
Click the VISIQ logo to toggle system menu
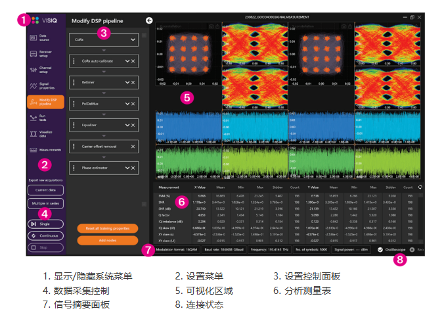pyautogui.click(x=45, y=20)
